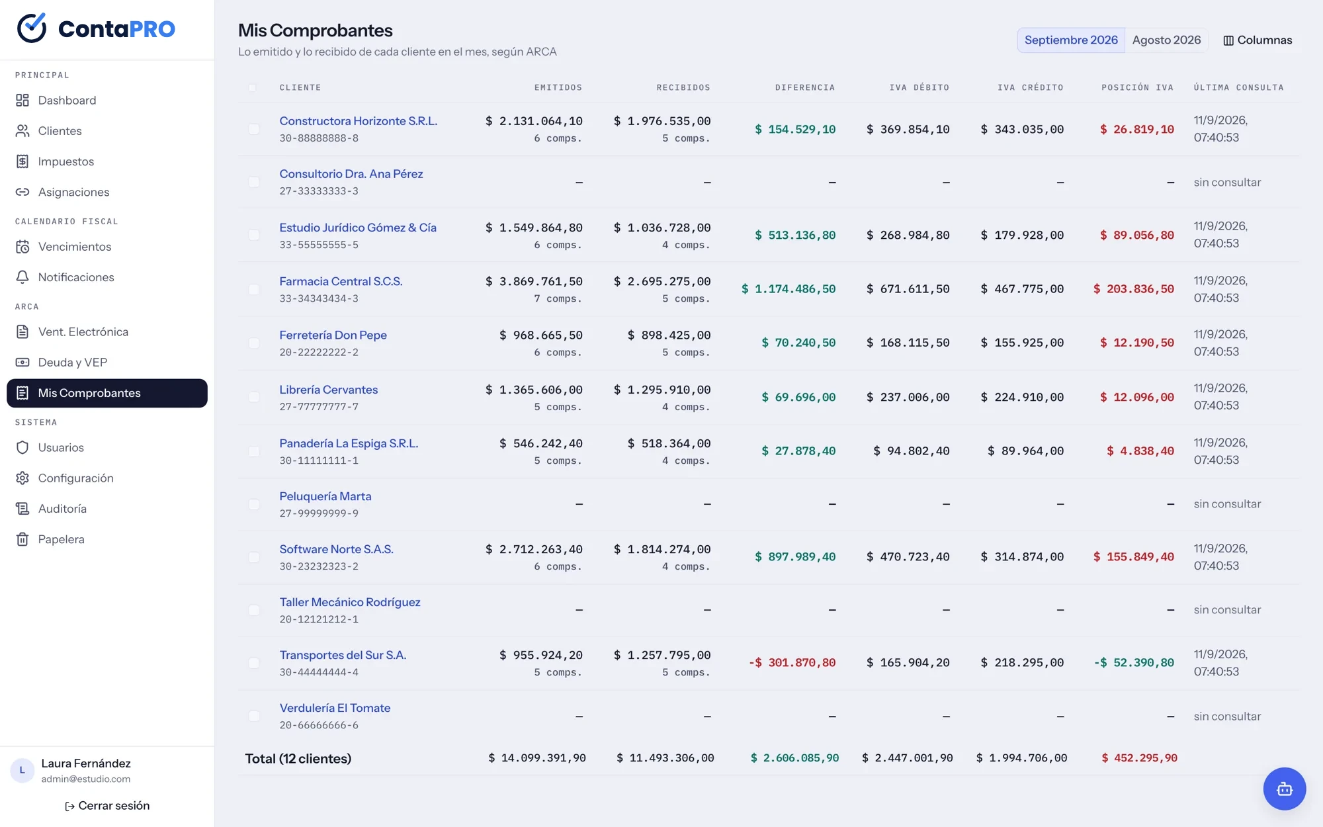Click the Cerrar sesión button
Image resolution: width=1323 pixels, height=827 pixels.
pyautogui.click(x=107, y=806)
